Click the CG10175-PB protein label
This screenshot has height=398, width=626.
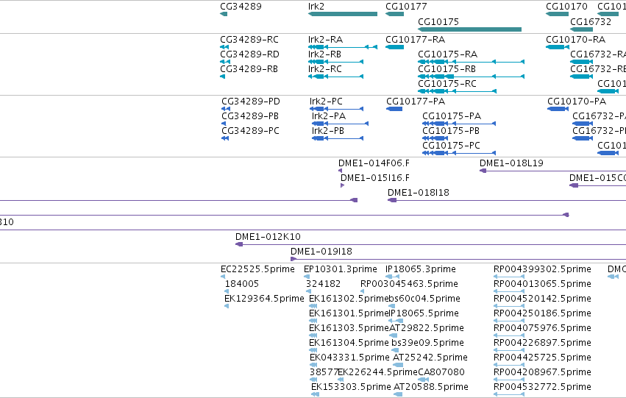pyautogui.click(x=451, y=131)
